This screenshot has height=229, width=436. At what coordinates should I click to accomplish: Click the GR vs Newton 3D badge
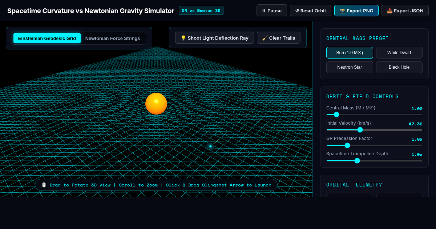(x=201, y=11)
